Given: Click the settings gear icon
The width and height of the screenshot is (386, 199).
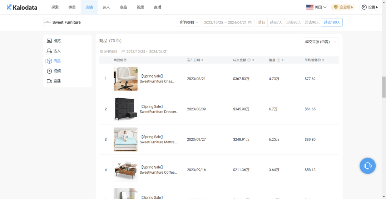Looking at the screenshot, I should (364, 8).
